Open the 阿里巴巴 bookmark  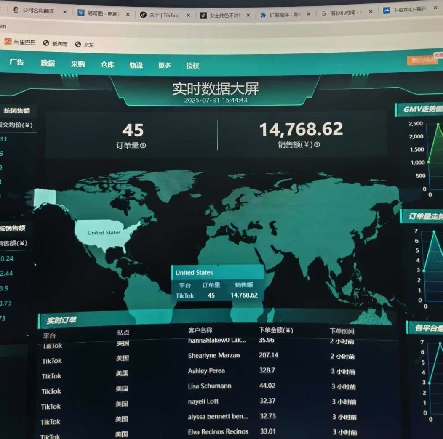click(20, 42)
